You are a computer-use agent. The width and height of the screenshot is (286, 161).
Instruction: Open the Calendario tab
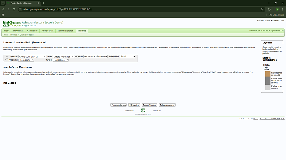pyautogui.click(x=32, y=31)
